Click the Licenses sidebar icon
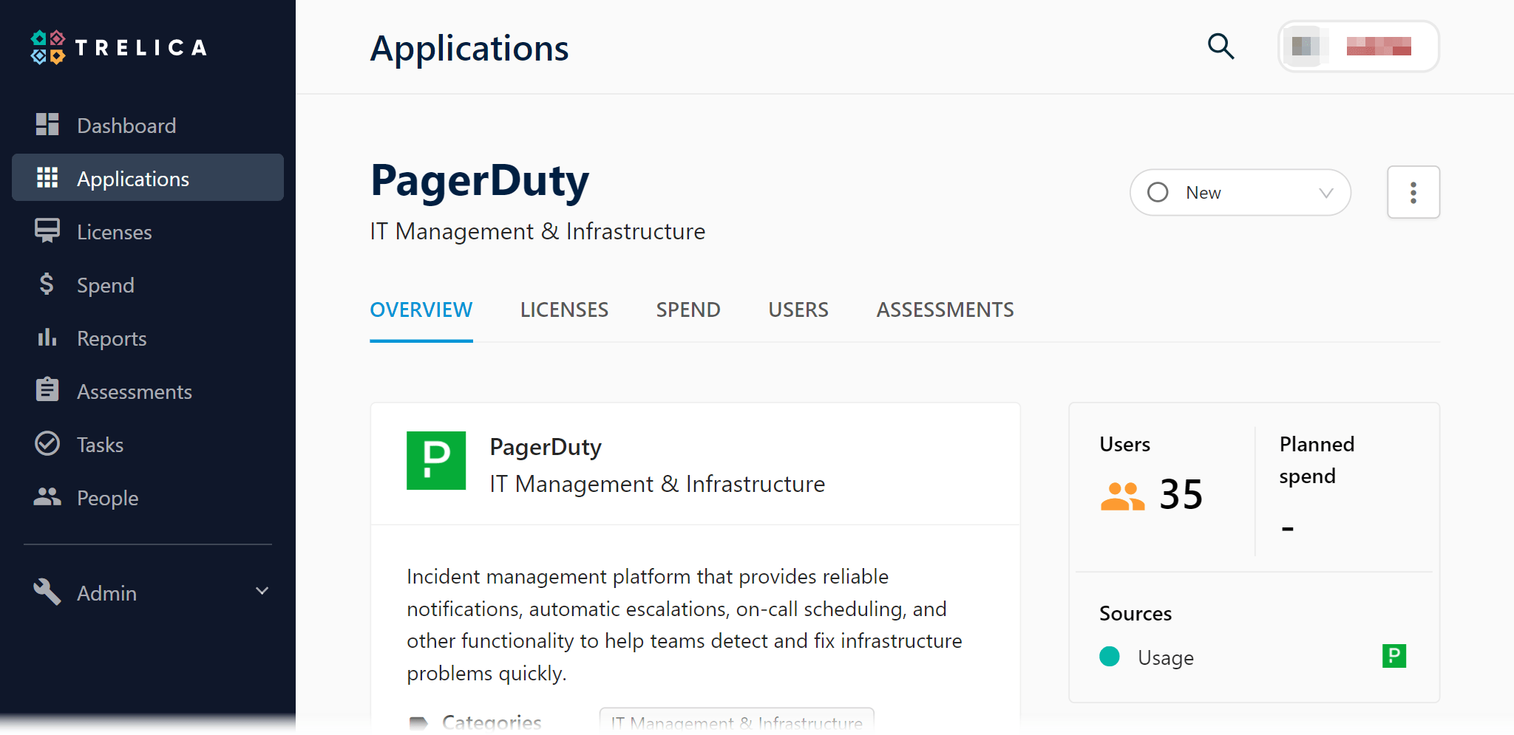1514x735 pixels. click(47, 231)
